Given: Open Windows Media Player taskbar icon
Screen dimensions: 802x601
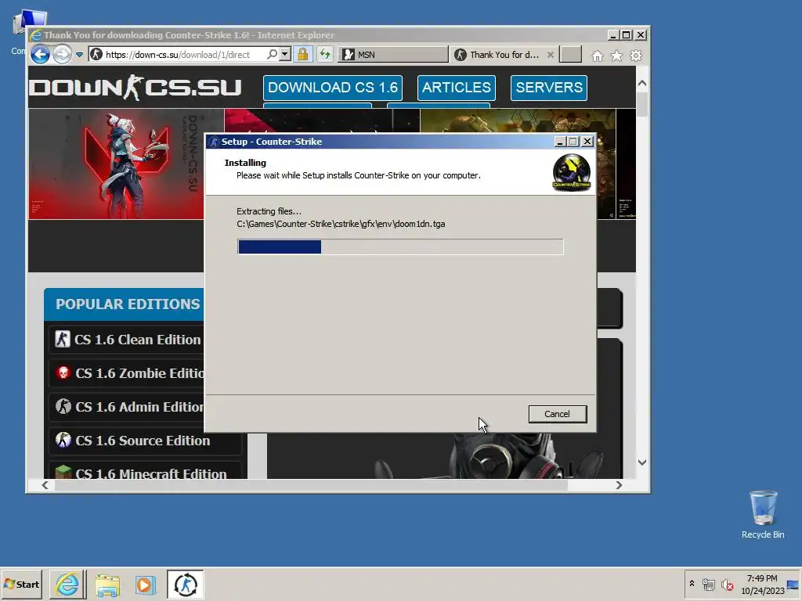Looking at the screenshot, I should [x=145, y=585].
